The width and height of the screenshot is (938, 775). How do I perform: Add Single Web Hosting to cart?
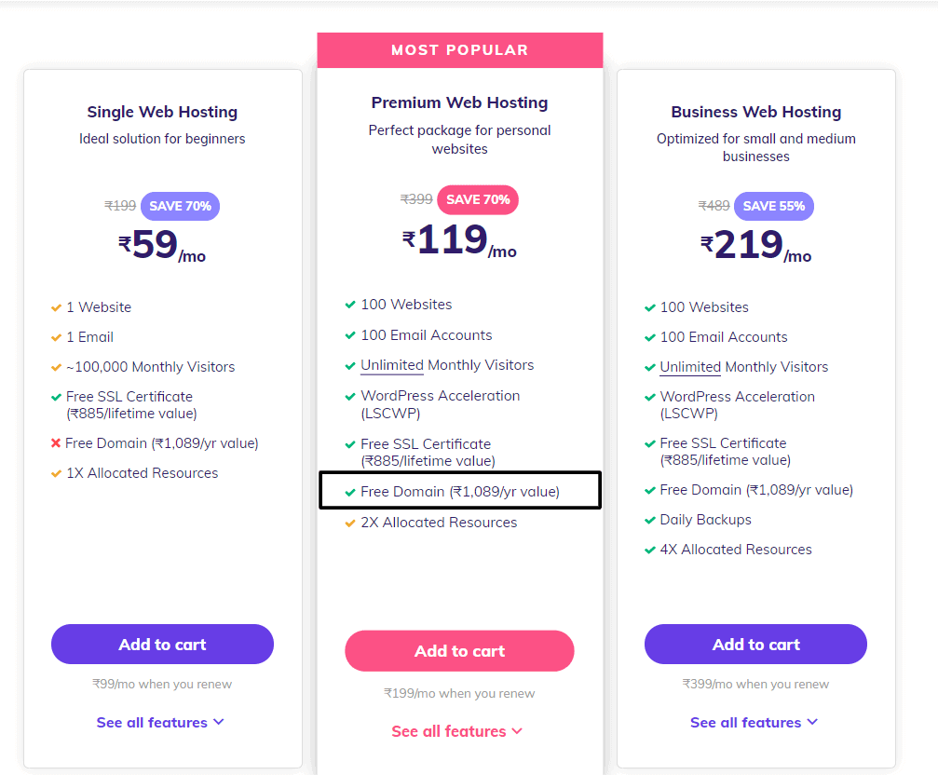(x=162, y=644)
